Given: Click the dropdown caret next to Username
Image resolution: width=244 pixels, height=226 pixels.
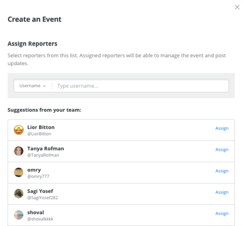Looking at the screenshot, I should 44,86.
